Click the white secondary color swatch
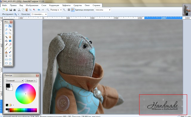Image resolution: width=191 pixels, height=117 pixels. tap(11, 89)
